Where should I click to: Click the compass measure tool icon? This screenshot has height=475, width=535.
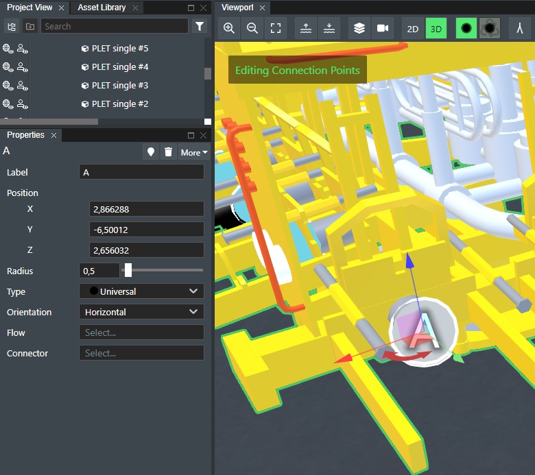(x=520, y=28)
